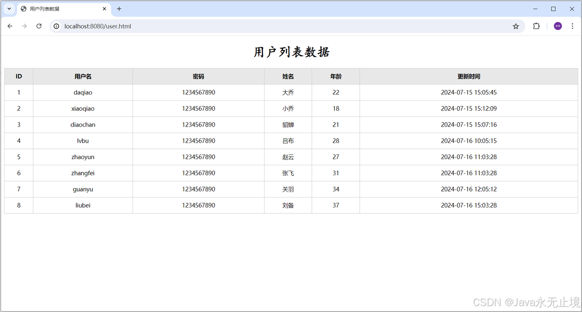Click the 更新时间 column header
The height and width of the screenshot is (312, 582).
coord(469,76)
